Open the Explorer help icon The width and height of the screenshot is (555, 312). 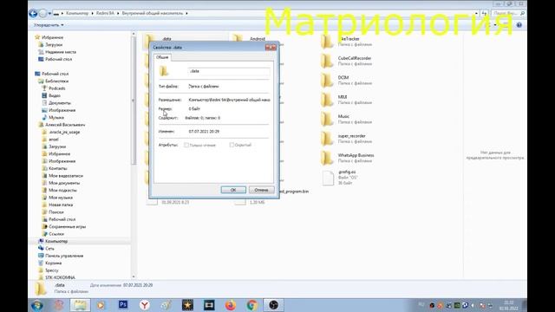[519, 25]
